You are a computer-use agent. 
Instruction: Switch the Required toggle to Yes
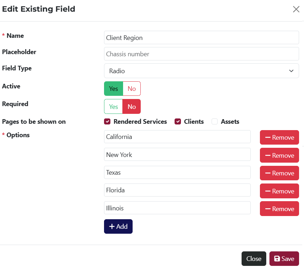(113, 106)
